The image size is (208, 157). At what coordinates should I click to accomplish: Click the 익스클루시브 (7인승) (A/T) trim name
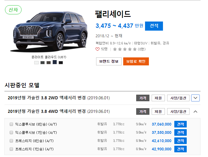pyautogui.click(x=36, y=132)
